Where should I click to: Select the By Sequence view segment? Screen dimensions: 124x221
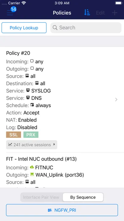coord(83,197)
